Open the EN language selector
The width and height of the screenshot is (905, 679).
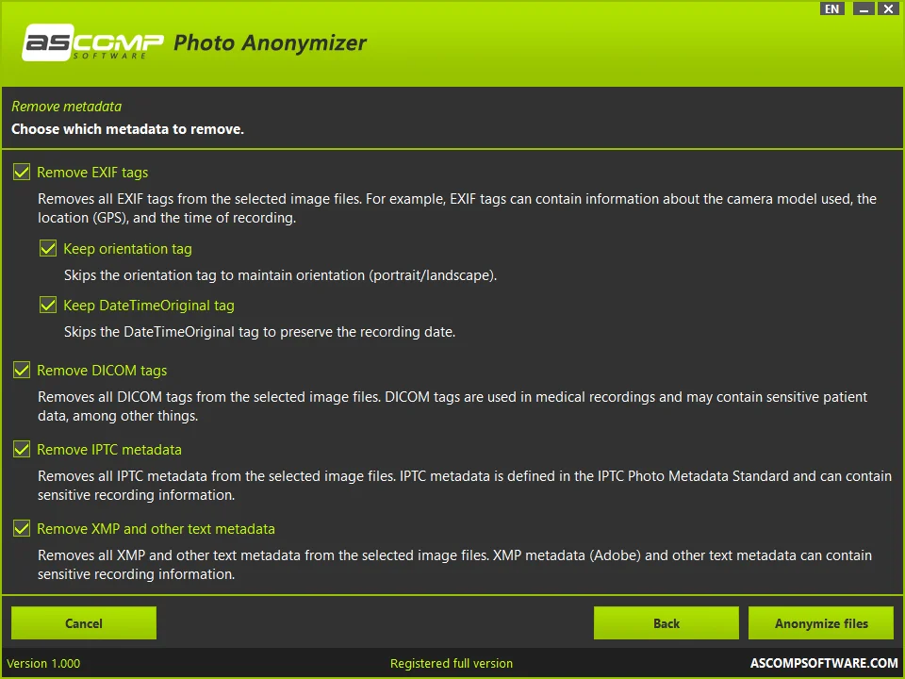click(x=831, y=8)
